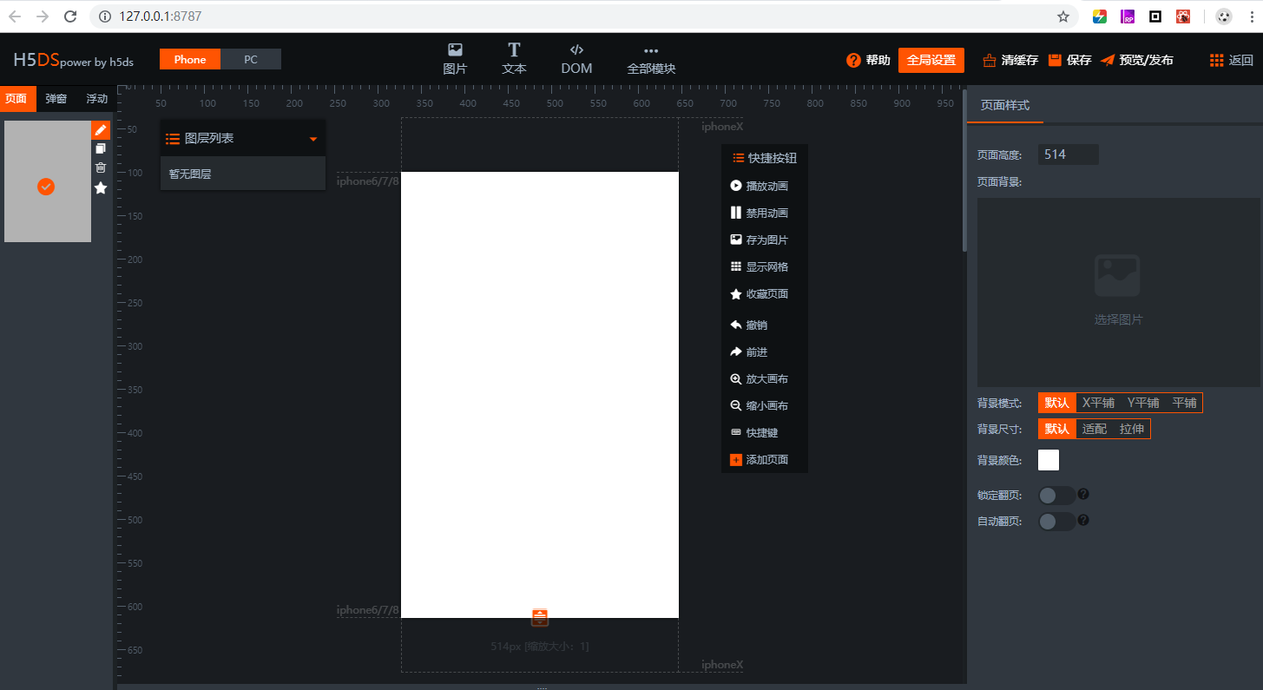Click the pencil edit icon on page thumbnail

(101, 130)
